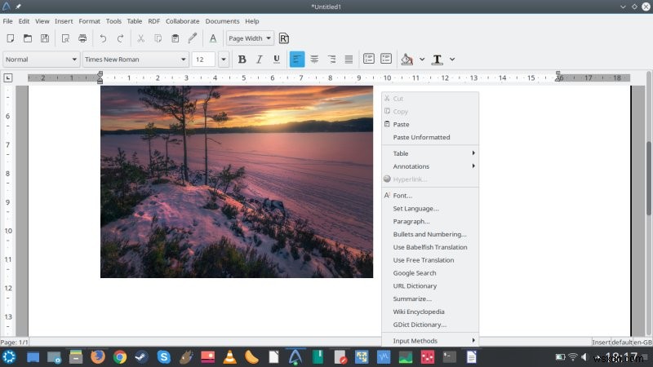Open the Normal paragraph style dropdown

(73, 60)
